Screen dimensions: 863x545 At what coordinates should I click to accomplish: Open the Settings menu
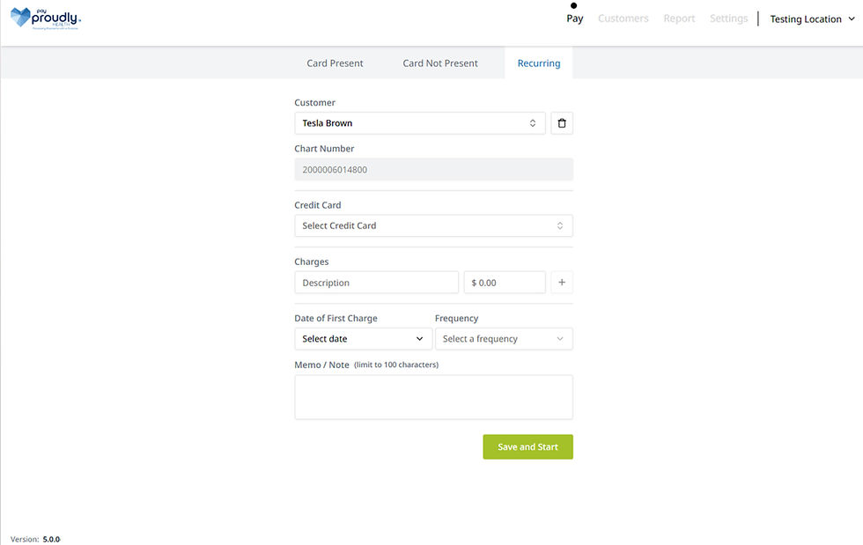[728, 18]
